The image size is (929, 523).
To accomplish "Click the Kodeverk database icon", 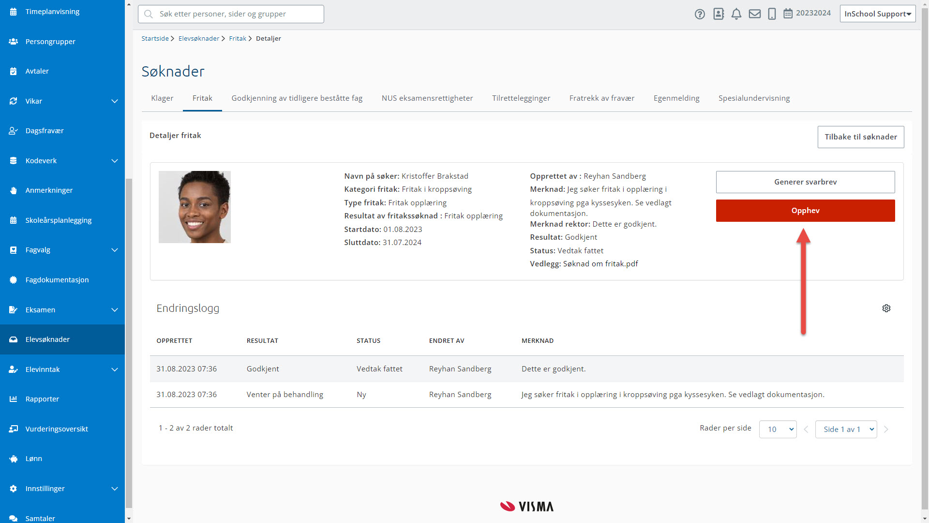I will pyautogui.click(x=14, y=161).
